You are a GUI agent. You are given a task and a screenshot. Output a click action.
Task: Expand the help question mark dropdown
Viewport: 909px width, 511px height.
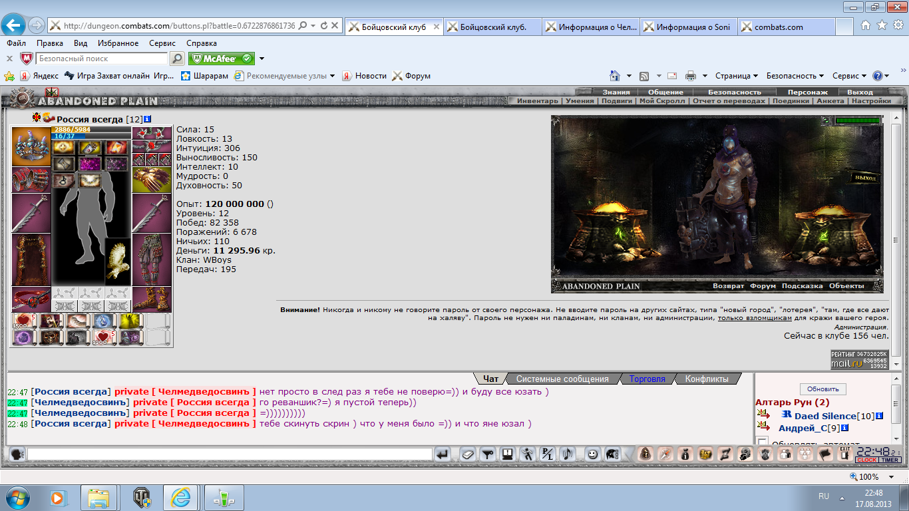pos(887,76)
